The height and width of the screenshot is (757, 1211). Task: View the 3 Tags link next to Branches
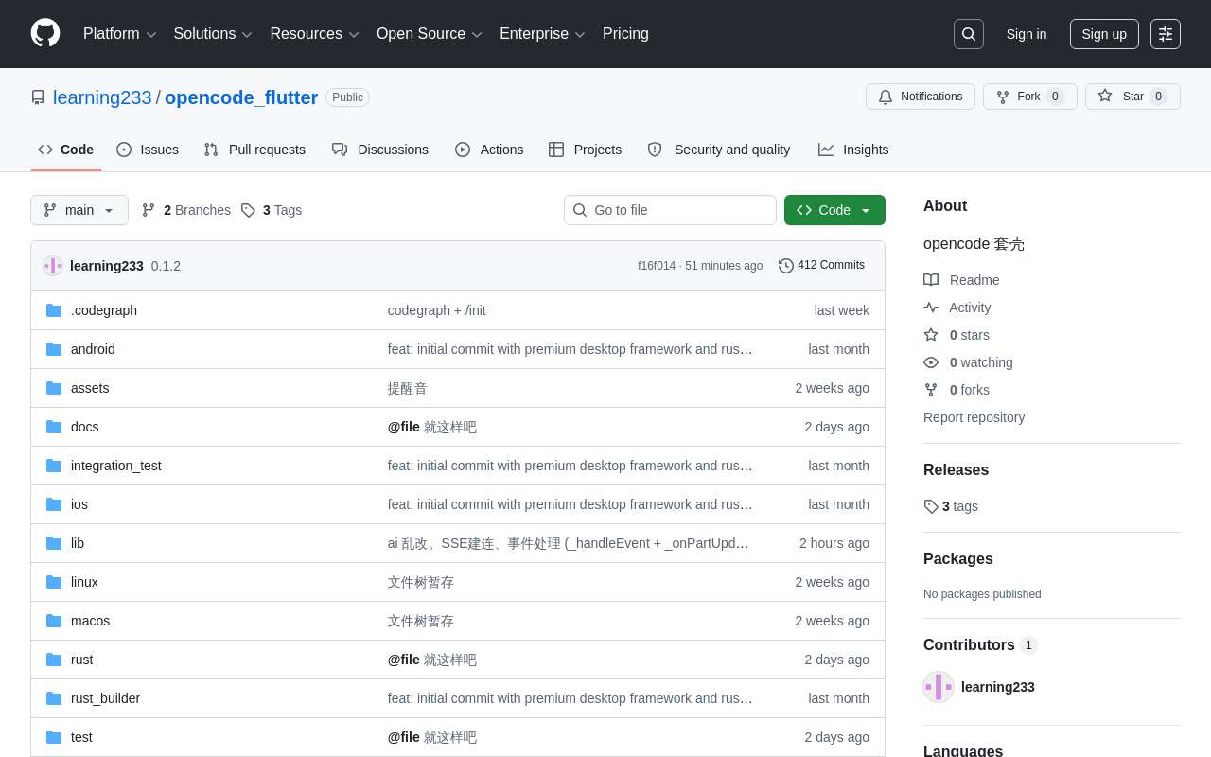point(272,210)
